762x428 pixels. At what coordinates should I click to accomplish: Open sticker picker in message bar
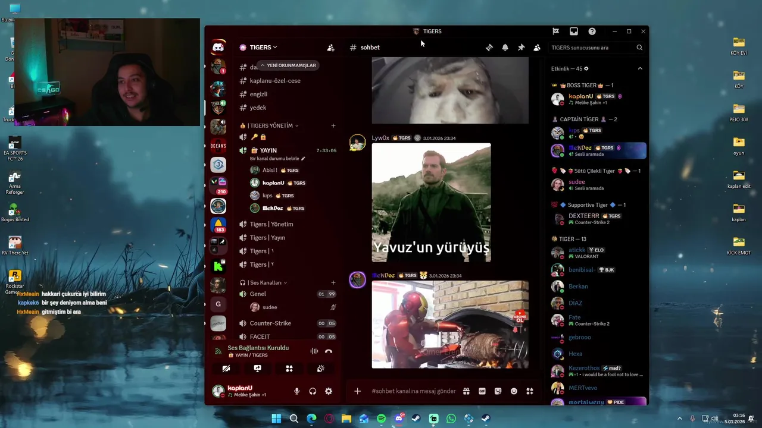[x=498, y=391]
